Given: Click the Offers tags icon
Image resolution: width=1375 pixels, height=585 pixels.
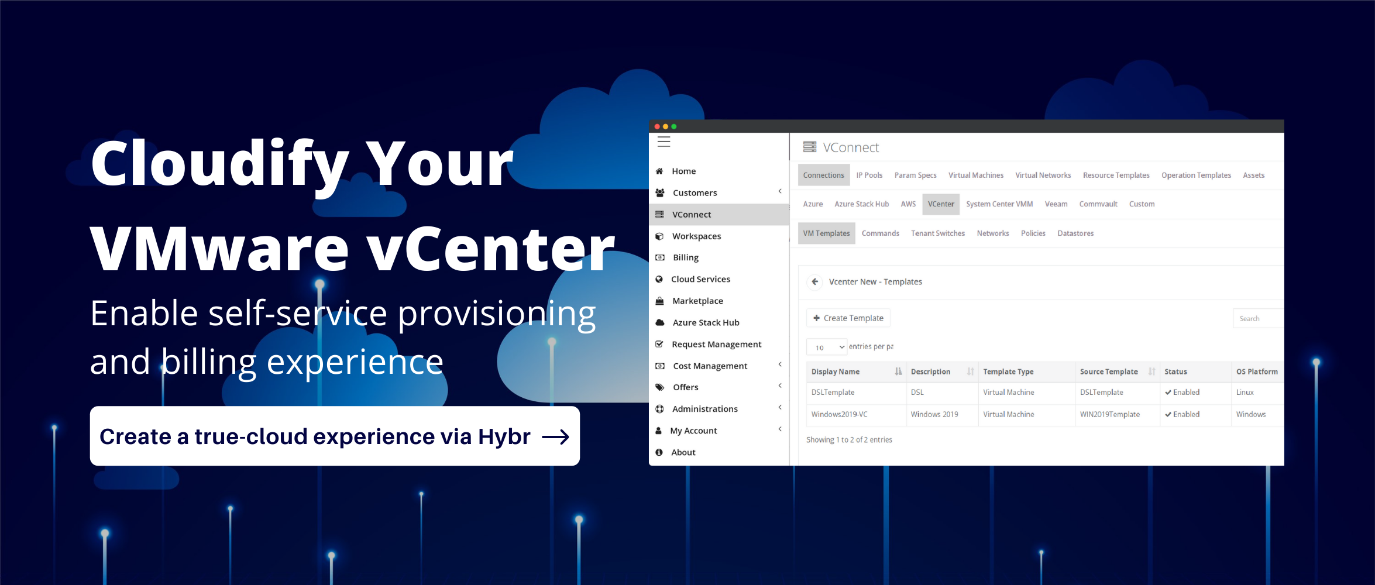Looking at the screenshot, I should click(660, 387).
